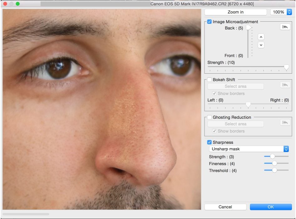Disable the Sharpness checkbox
The image size is (296, 219).
click(x=210, y=142)
